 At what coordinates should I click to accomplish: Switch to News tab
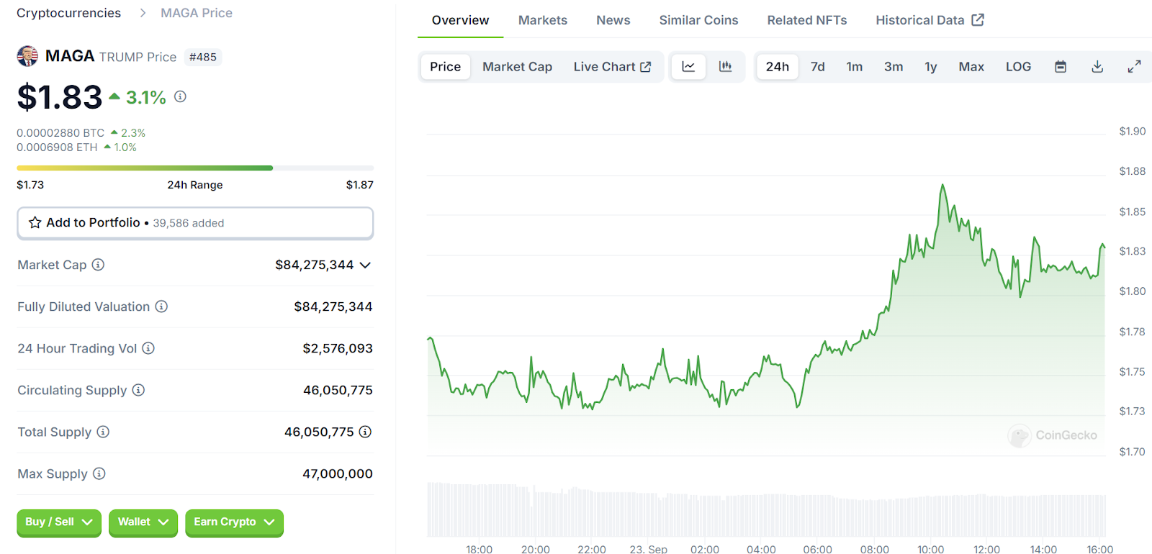click(613, 20)
